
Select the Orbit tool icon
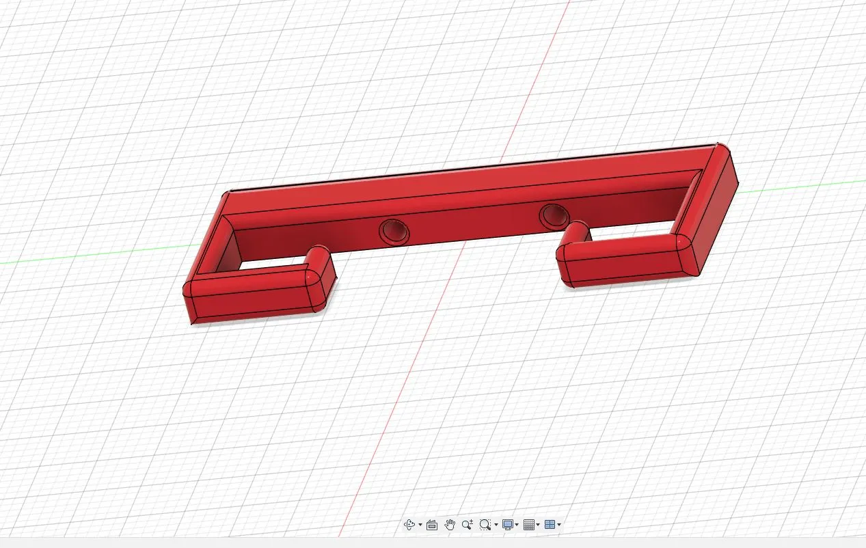tap(410, 525)
